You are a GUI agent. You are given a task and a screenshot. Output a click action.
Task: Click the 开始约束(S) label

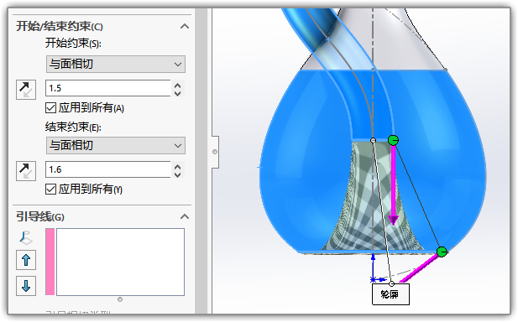coord(73,44)
